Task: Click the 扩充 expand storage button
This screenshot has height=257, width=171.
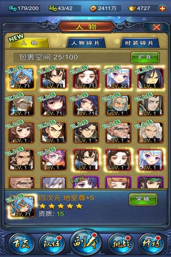Action: coord(145,57)
